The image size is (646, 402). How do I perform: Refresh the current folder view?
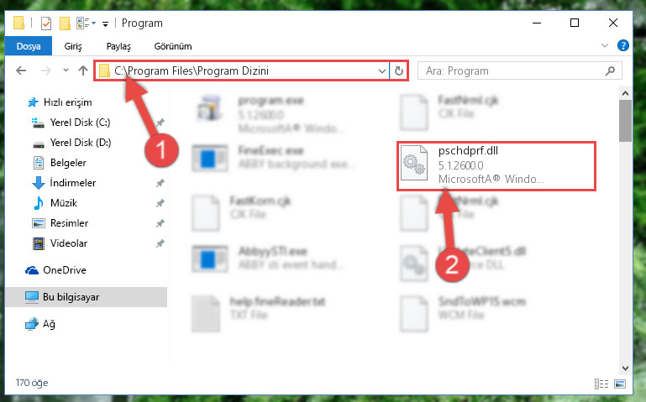point(398,70)
